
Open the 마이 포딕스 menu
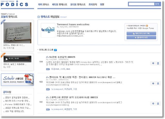(x=44, y=4)
